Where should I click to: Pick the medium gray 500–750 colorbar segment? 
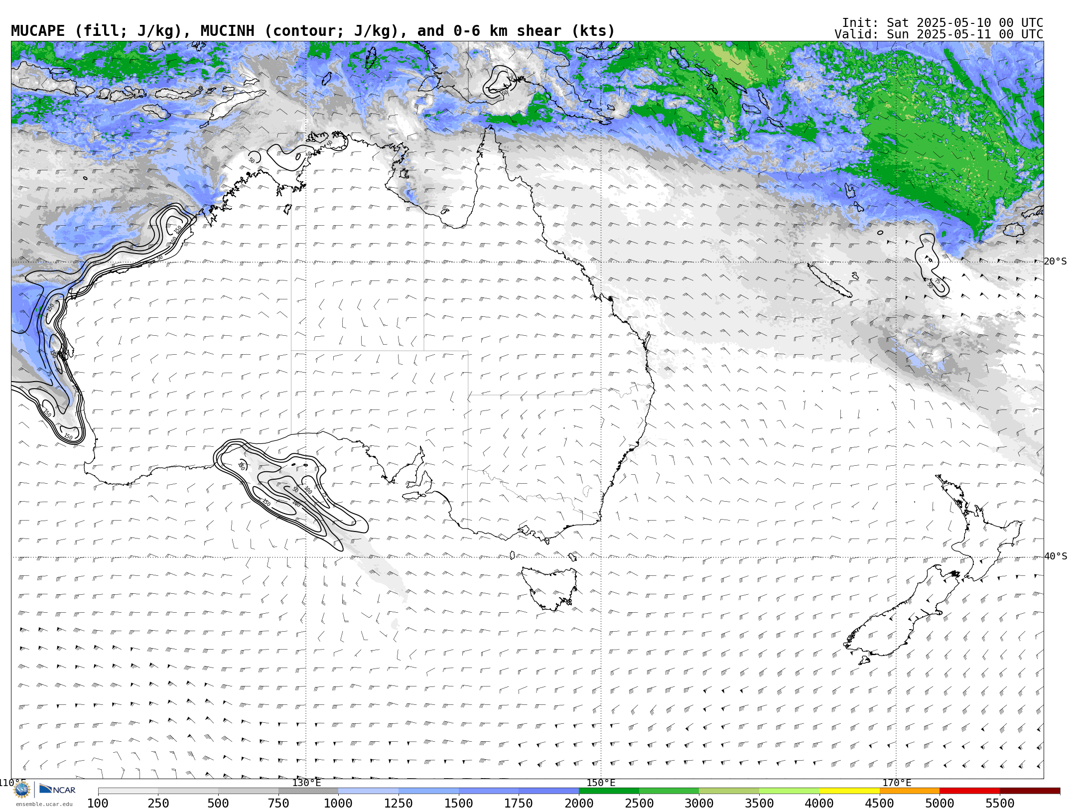[248, 791]
